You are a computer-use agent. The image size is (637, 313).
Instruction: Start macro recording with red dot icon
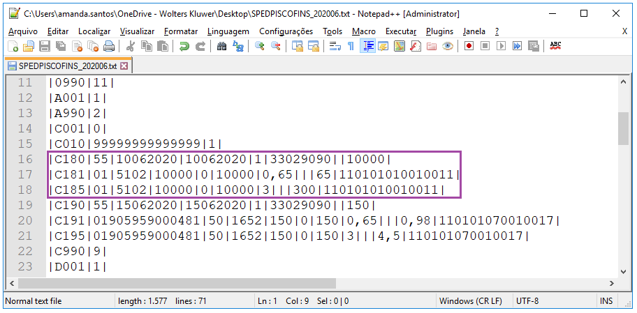(x=469, y=46)
